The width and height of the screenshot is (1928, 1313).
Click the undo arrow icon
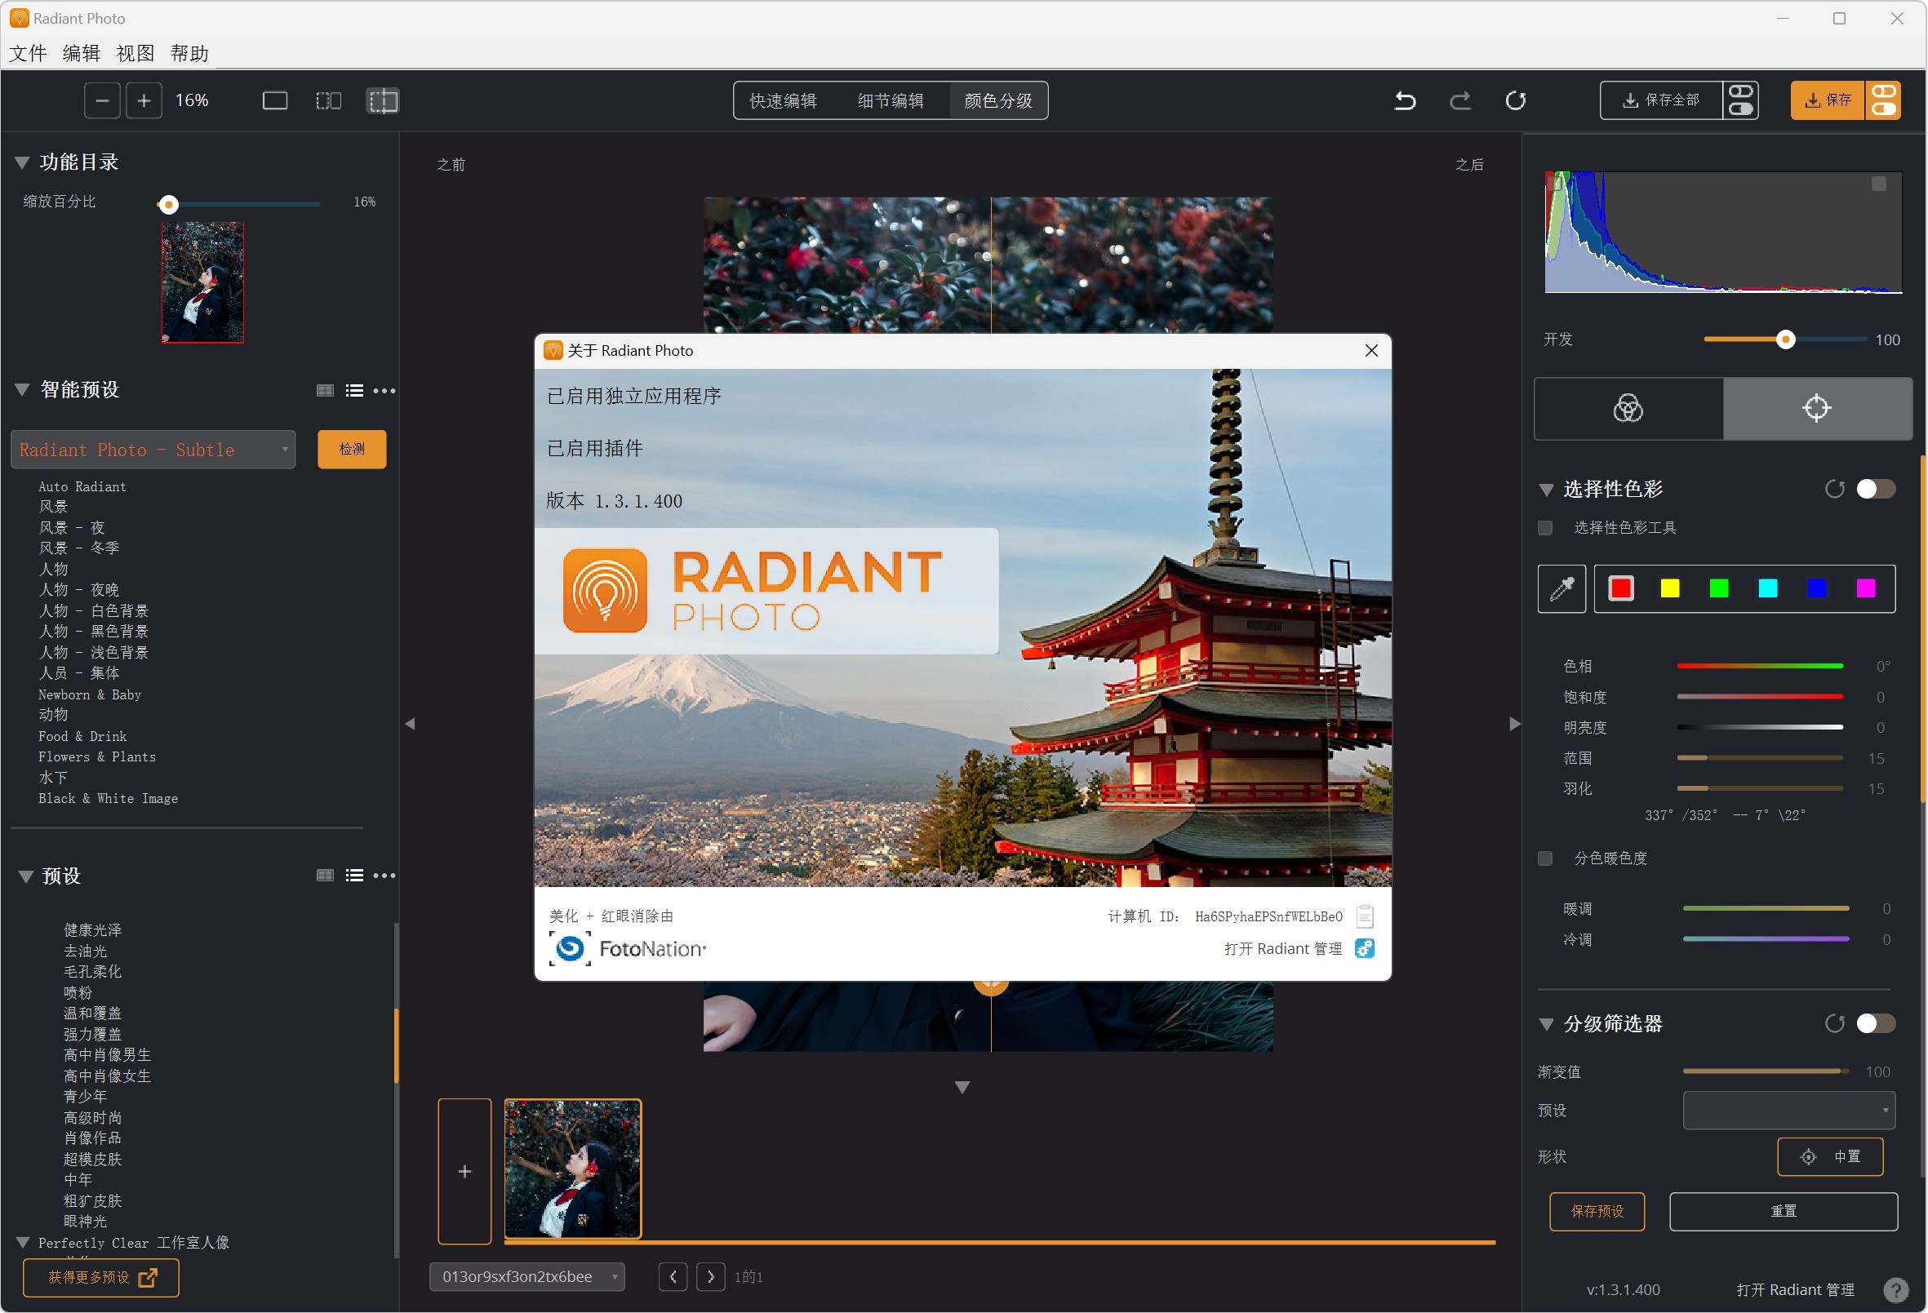[1405, 100]
